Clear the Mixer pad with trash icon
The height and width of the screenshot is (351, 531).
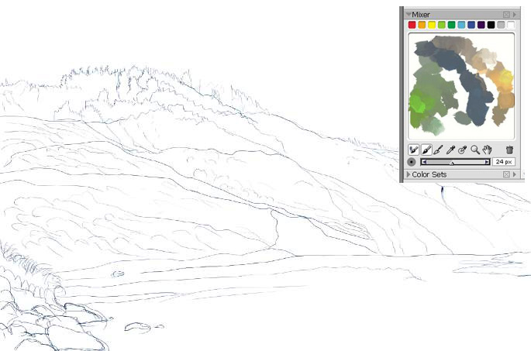[509, 150]
